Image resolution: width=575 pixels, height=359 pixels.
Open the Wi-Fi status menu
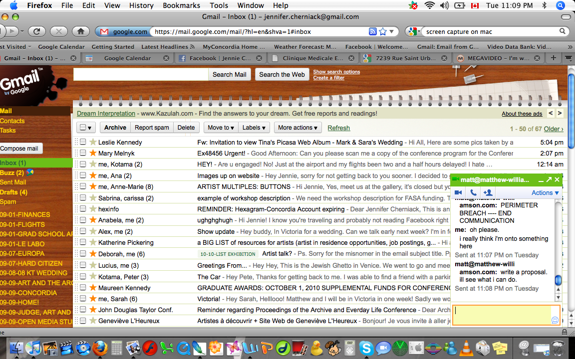click(429, 5)
